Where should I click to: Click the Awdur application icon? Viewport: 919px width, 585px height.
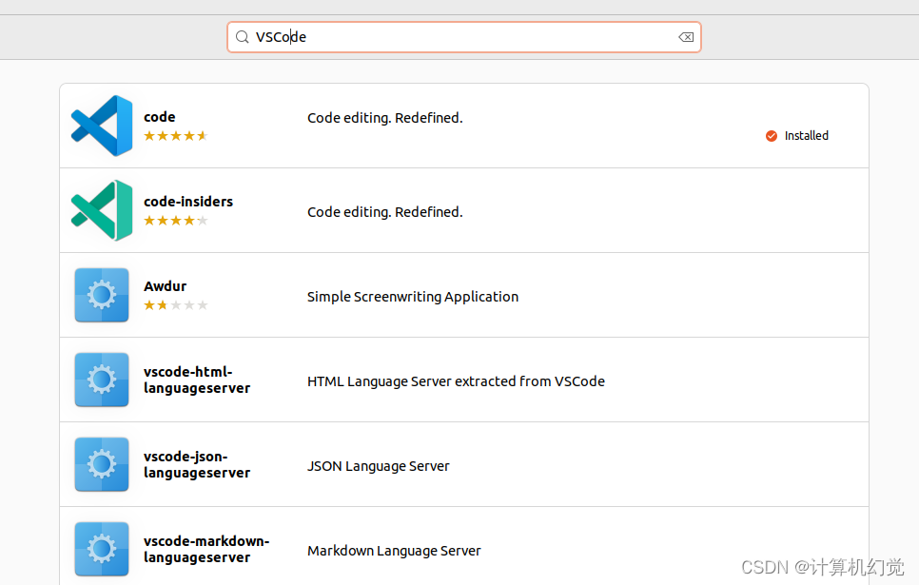pos(101,295)
